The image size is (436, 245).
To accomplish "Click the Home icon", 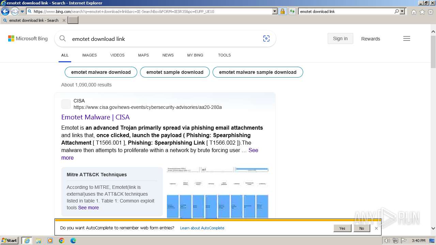I will [x=414, y=12].
